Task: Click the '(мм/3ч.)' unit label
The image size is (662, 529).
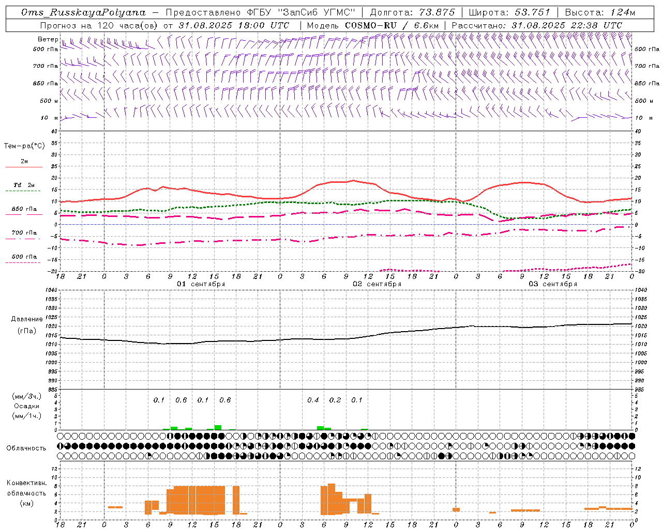Action: click(27, 396)
